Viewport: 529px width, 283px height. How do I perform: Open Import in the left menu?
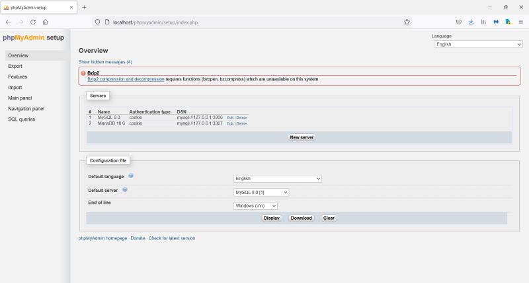pyautogui.click(x=15, y=88)
